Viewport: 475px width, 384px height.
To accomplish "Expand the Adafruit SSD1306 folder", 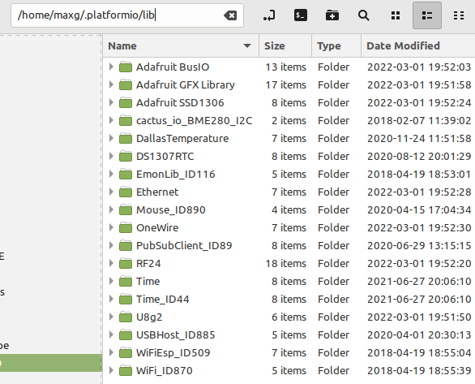I will 111,102.
